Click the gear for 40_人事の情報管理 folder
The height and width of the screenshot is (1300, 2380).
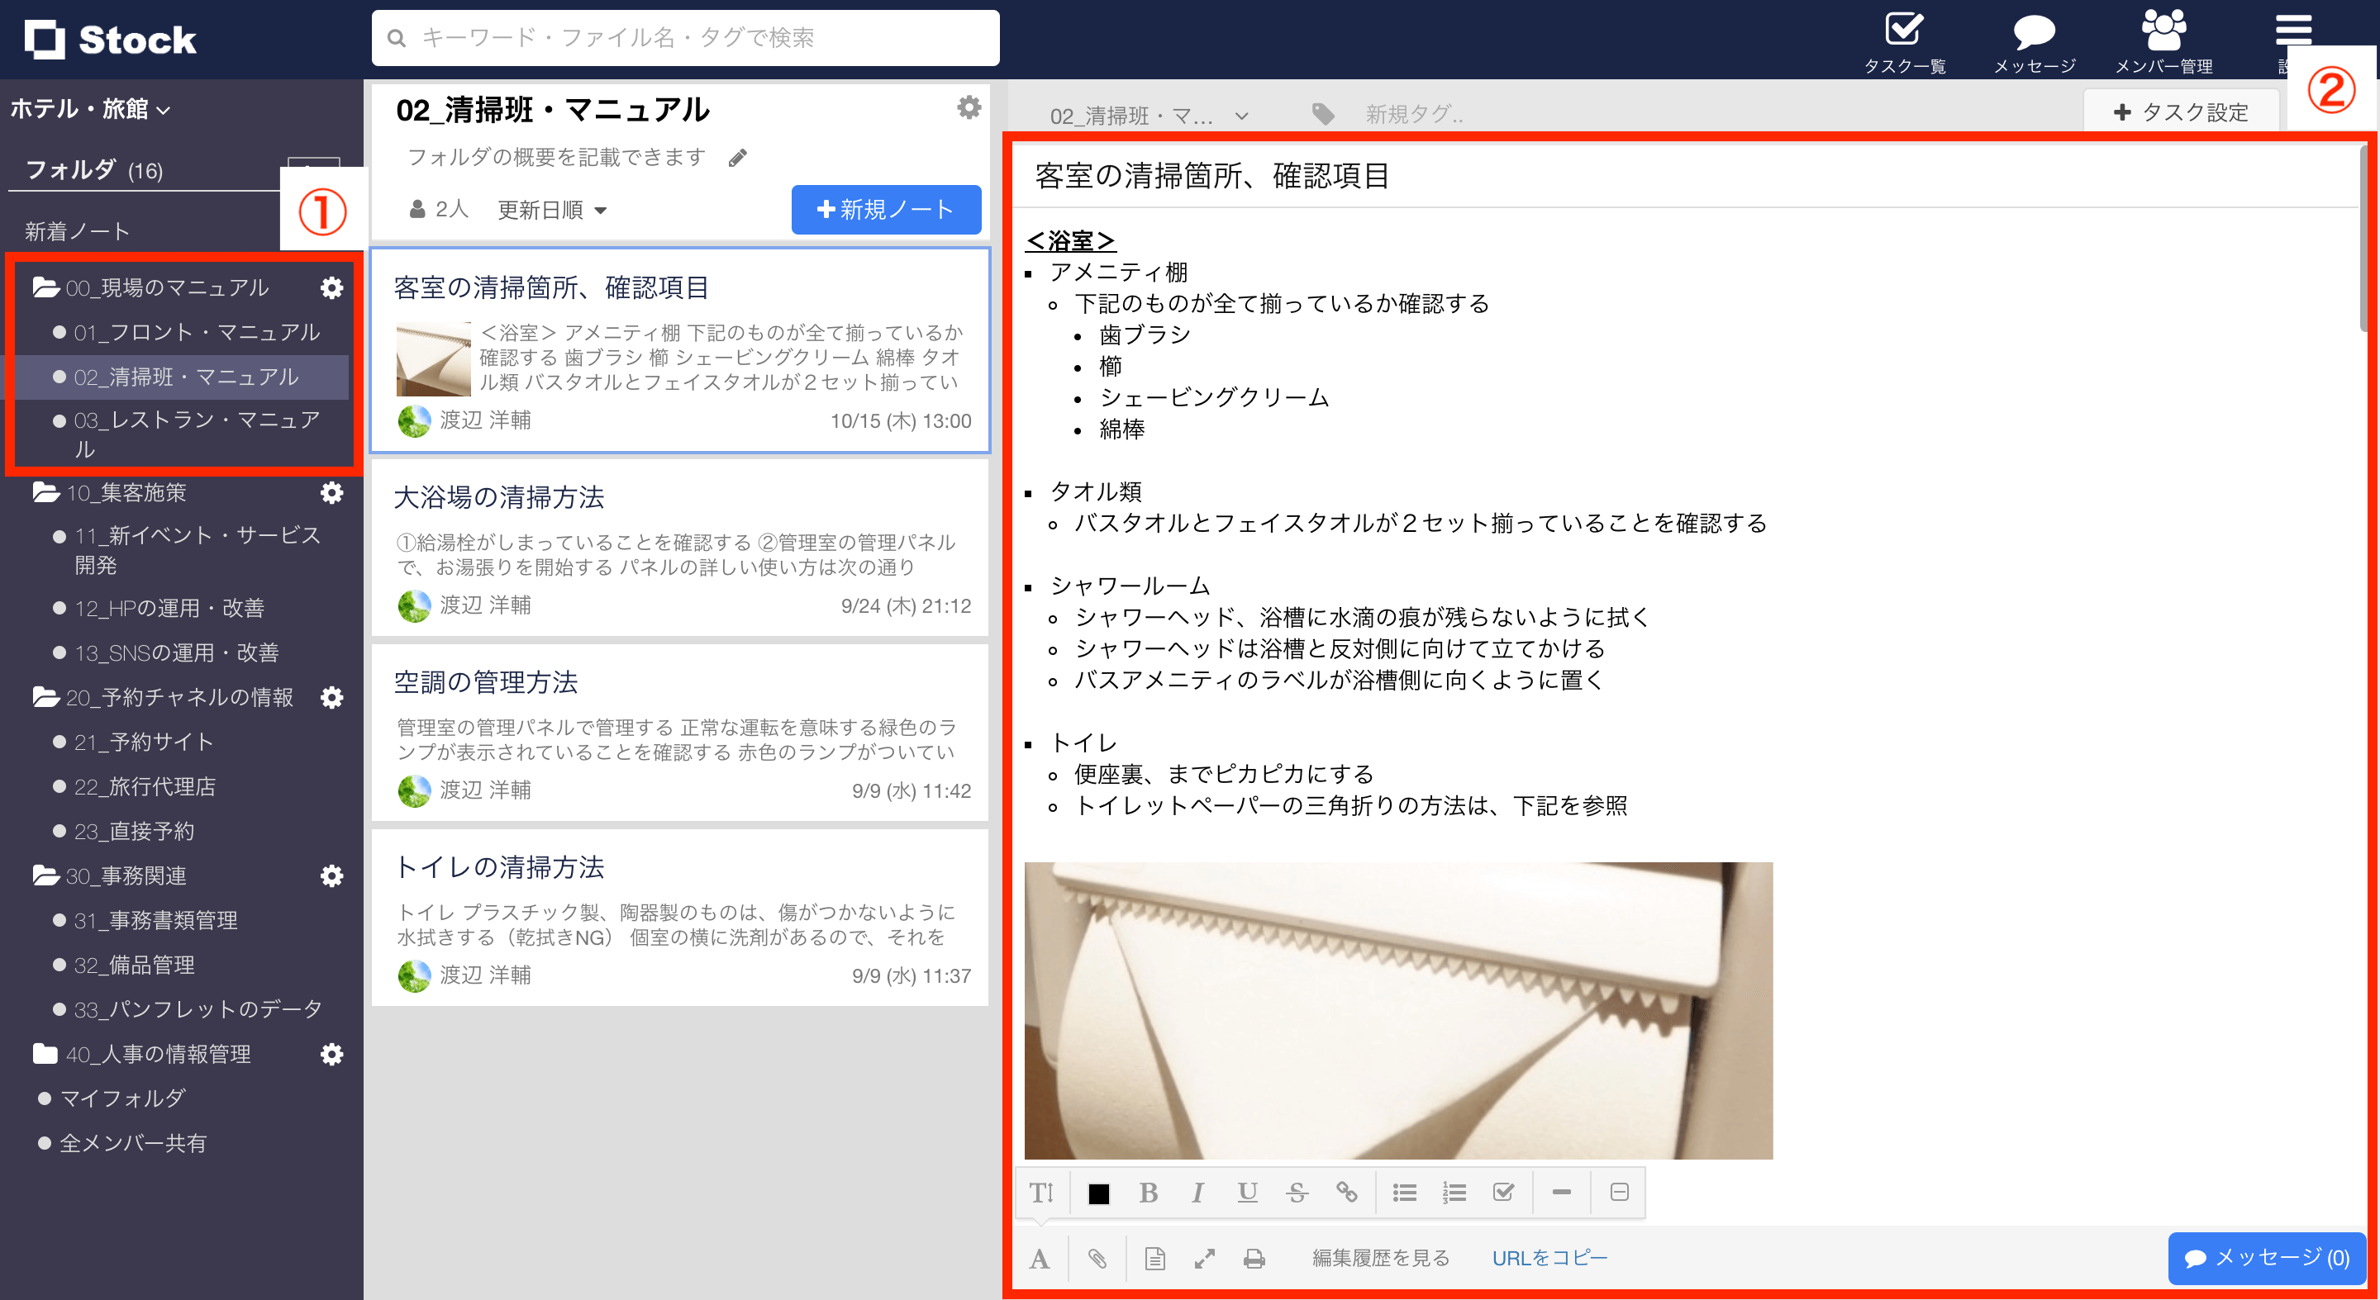pyautogui.click(x=331, y=1055)
